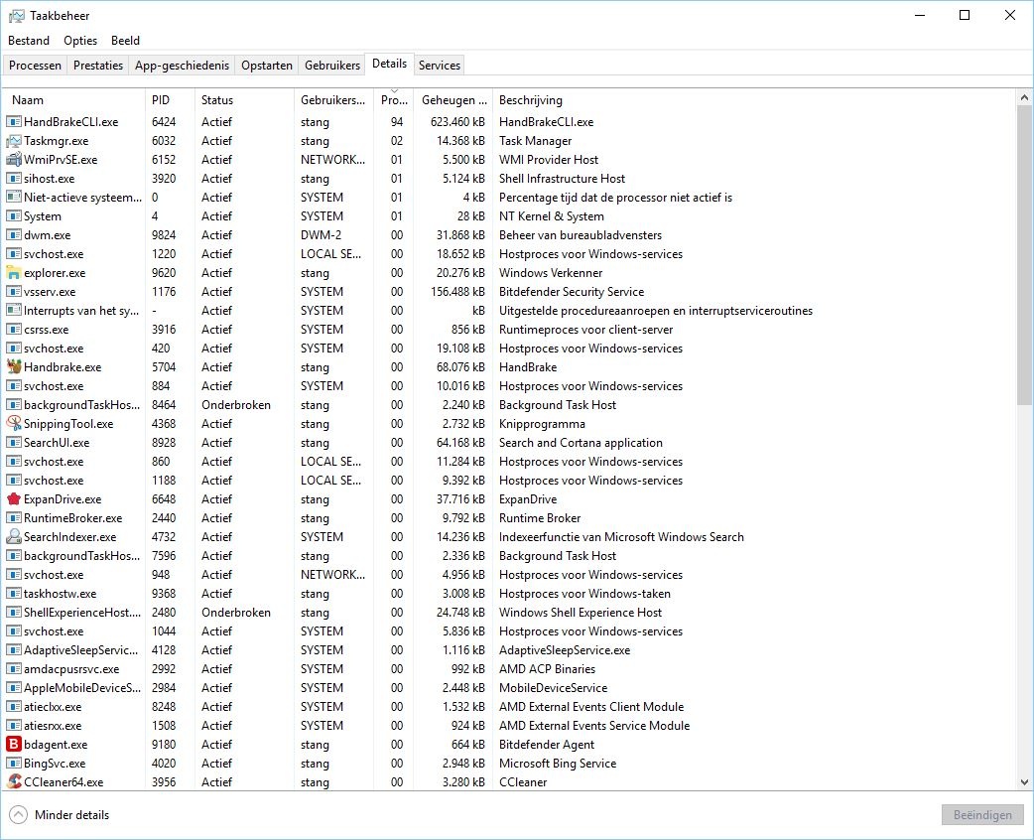Click the Handbrake.exe pineapple icon
Screen dimensions: 1034x840
click(13, 367)
